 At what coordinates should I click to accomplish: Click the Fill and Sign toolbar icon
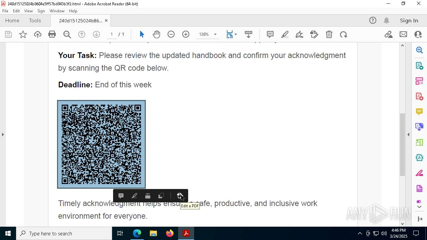(314, 34)
